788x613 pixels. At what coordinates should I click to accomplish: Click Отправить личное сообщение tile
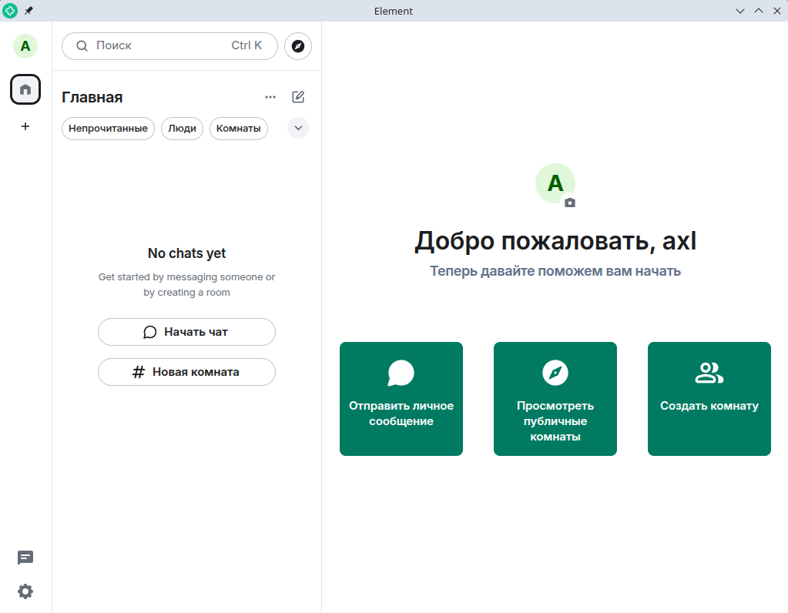[401, 399]
